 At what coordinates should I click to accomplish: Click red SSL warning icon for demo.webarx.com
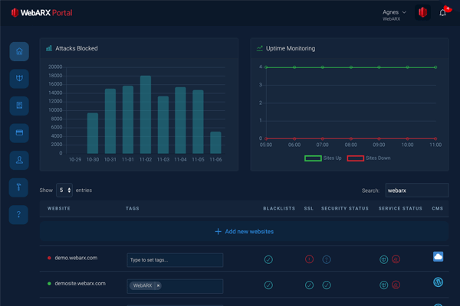pyautogui.click(x=309, y=259)
